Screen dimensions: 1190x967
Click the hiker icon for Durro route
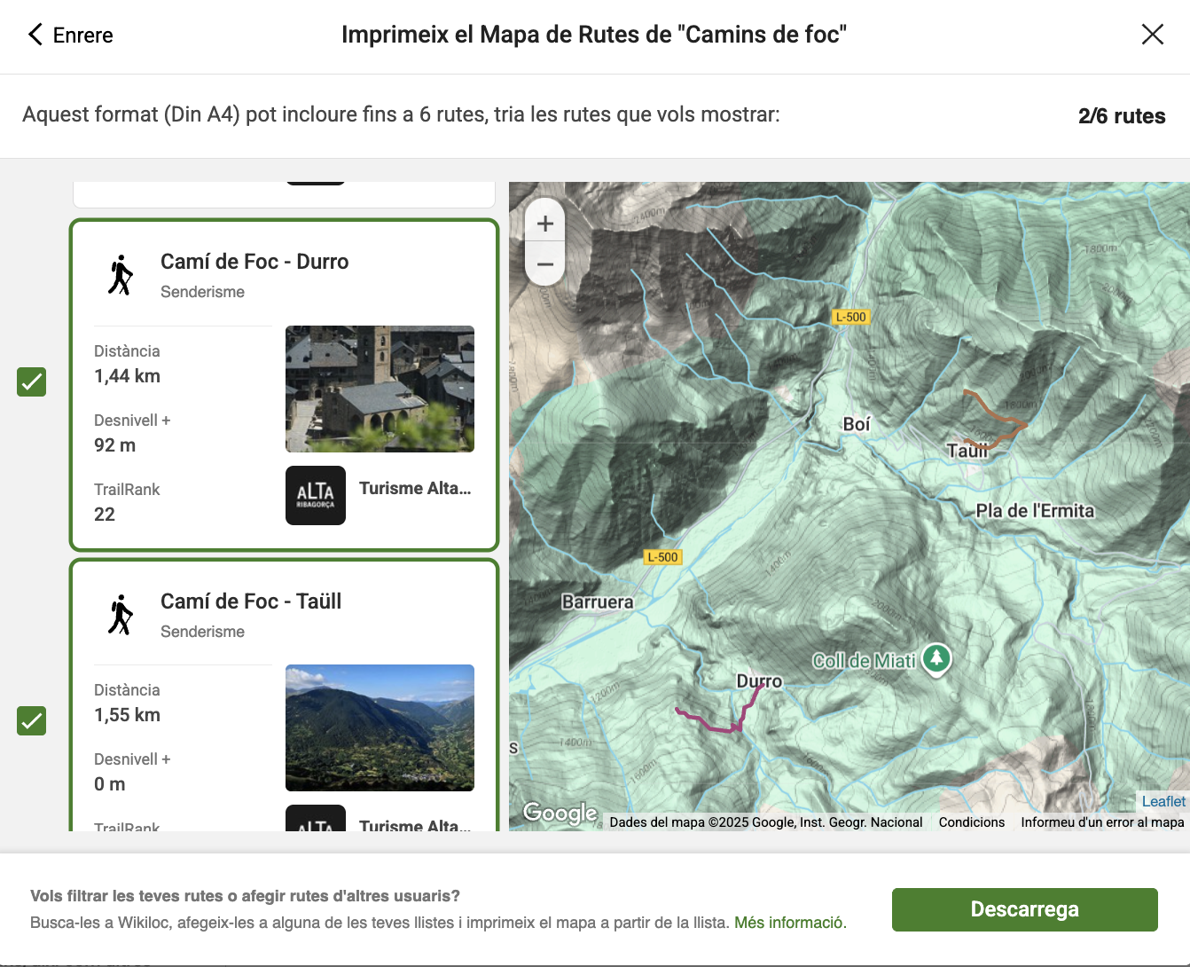pos(121,275)
